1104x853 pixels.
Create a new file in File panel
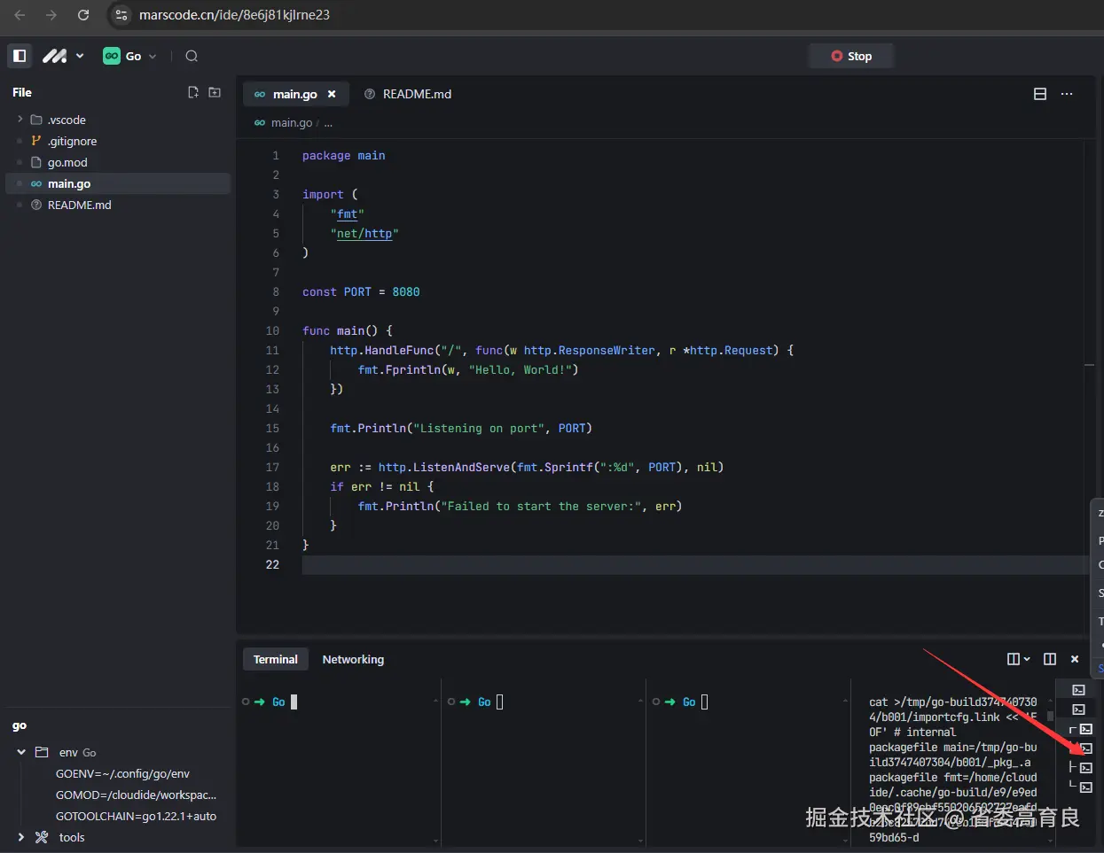193,92
